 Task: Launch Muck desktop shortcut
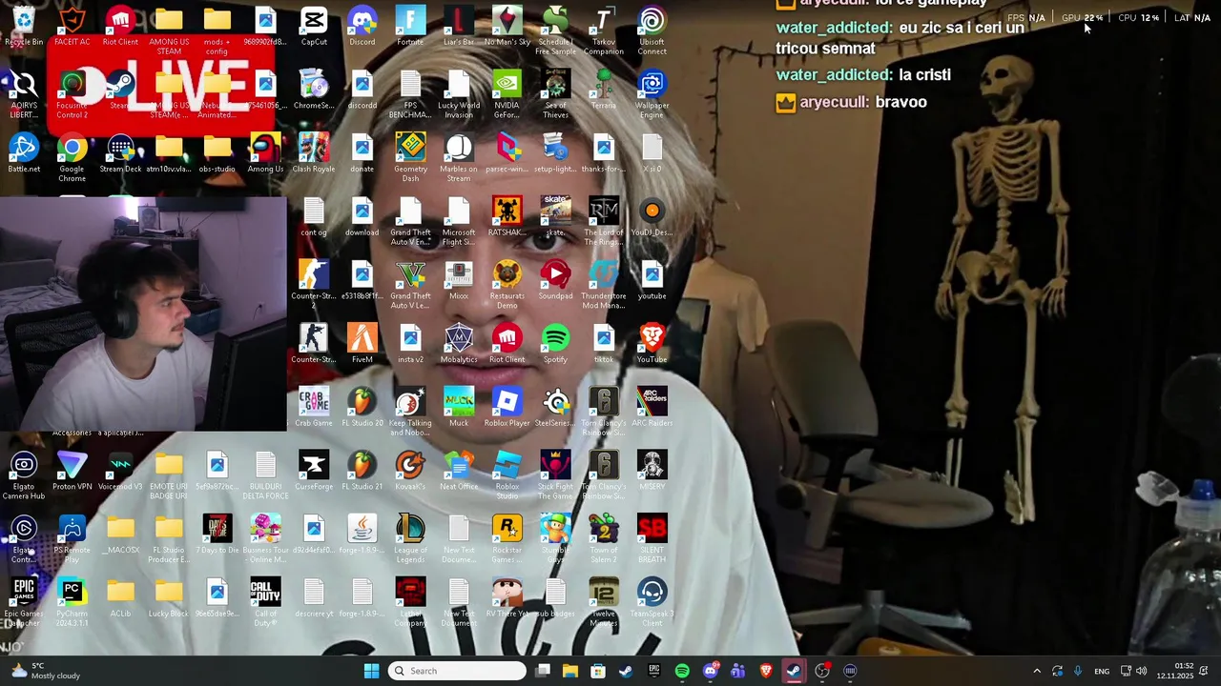459,408
